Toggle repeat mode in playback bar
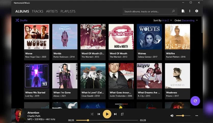The width and height of the screenshot is (213, 123). tap(122, 114)
